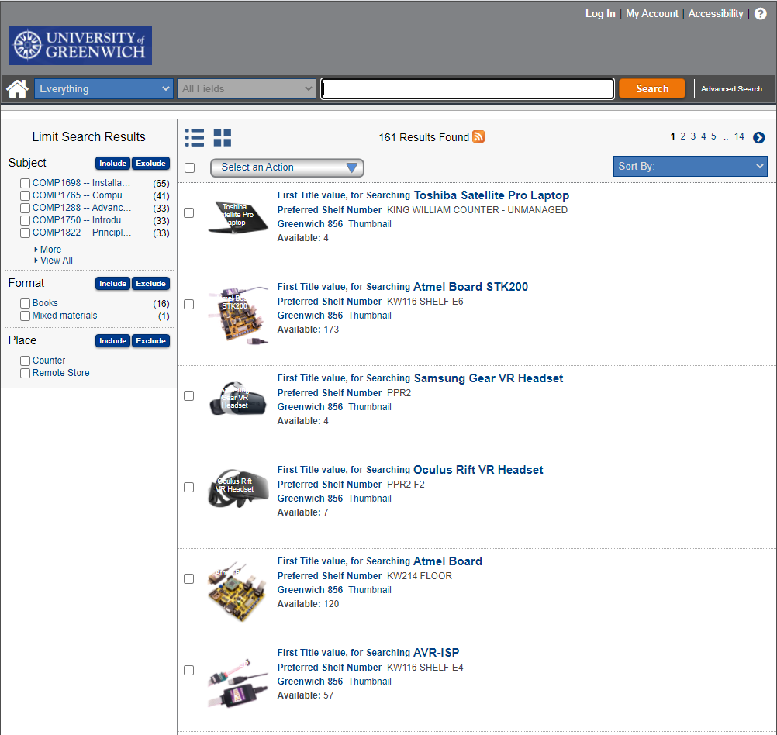Screen dimensions: 777x735
Task: Open My Account from top menu
Action: pyautogui.click(x=651, y=14)
